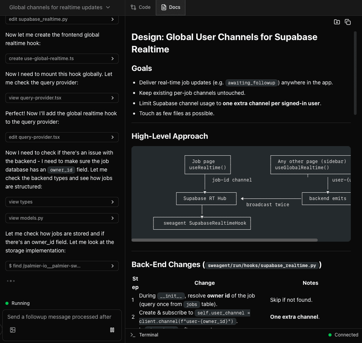Click the __init__ code tag in table
362x343 pixels.
[x=171, y=296]
